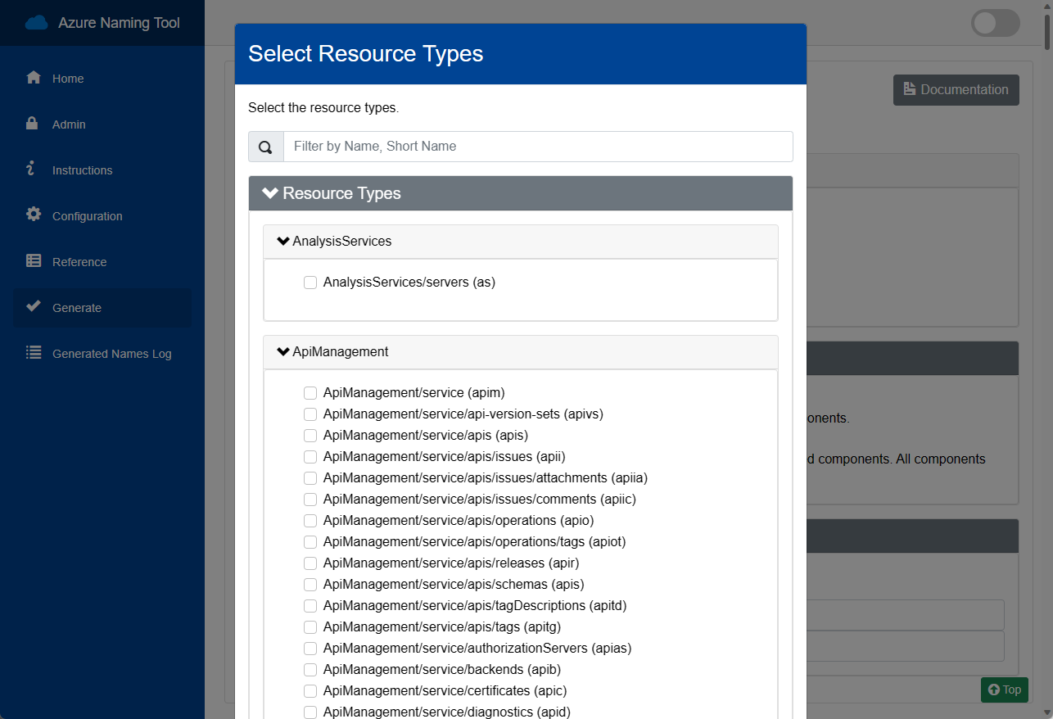The height and width of the screenshot is (719, 1053).
Task: Check the AnalysisServices/servers (as) checkbox
Action: point(310,283)
